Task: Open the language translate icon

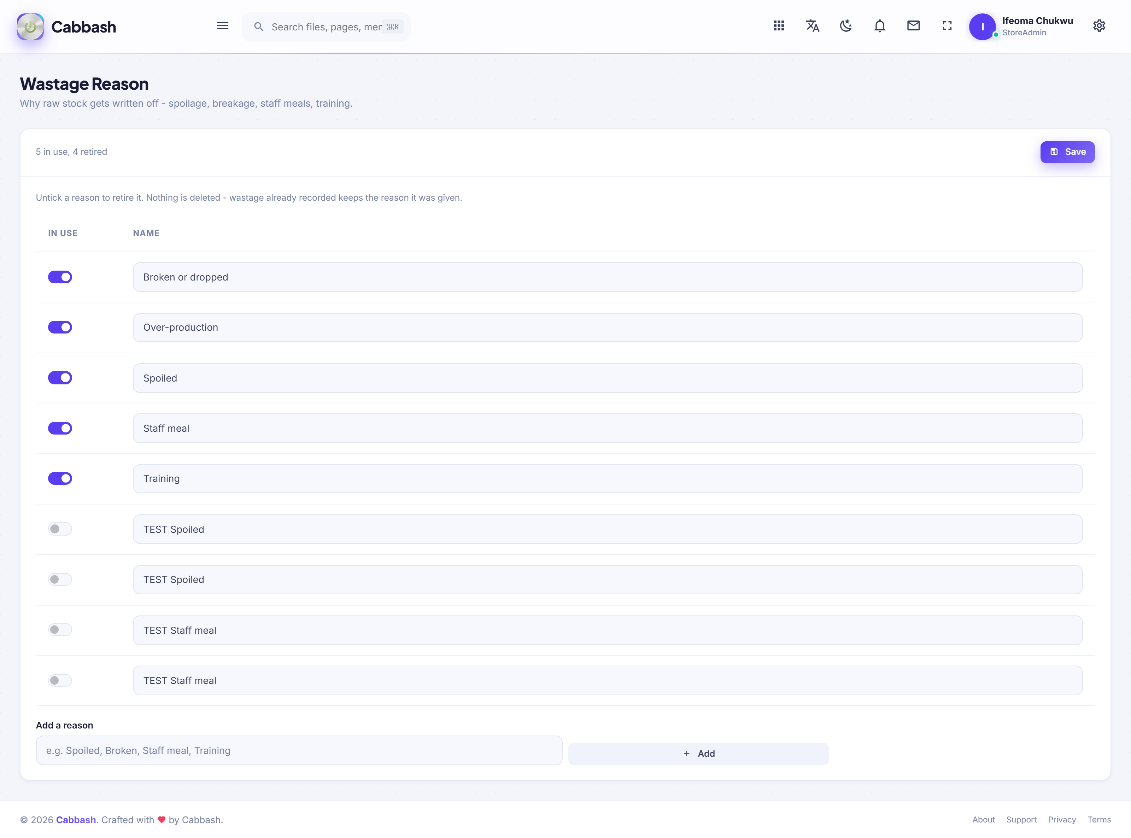Action: click(812, 26)
